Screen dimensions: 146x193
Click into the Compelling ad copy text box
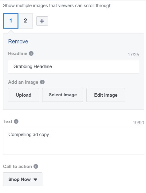(73, 141)
